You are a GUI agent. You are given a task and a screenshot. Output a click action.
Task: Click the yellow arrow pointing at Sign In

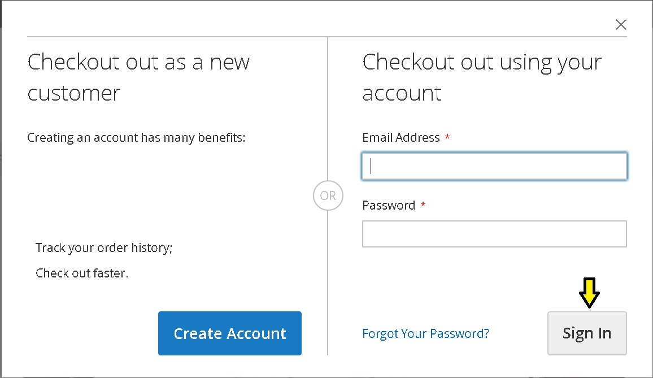(589, 292)
